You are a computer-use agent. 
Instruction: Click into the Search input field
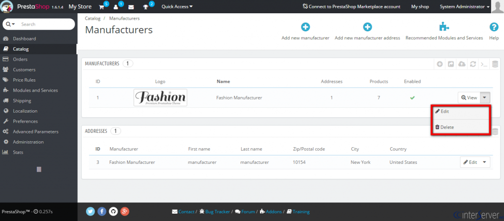click(46, 24)
